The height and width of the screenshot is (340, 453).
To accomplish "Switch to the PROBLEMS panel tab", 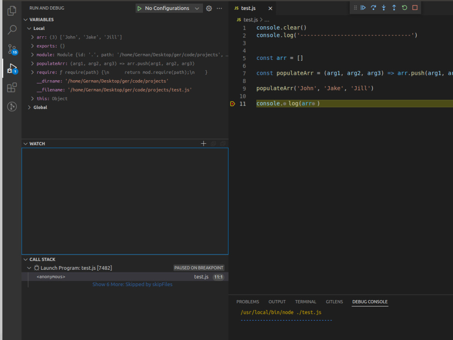I will coord(248,301).
